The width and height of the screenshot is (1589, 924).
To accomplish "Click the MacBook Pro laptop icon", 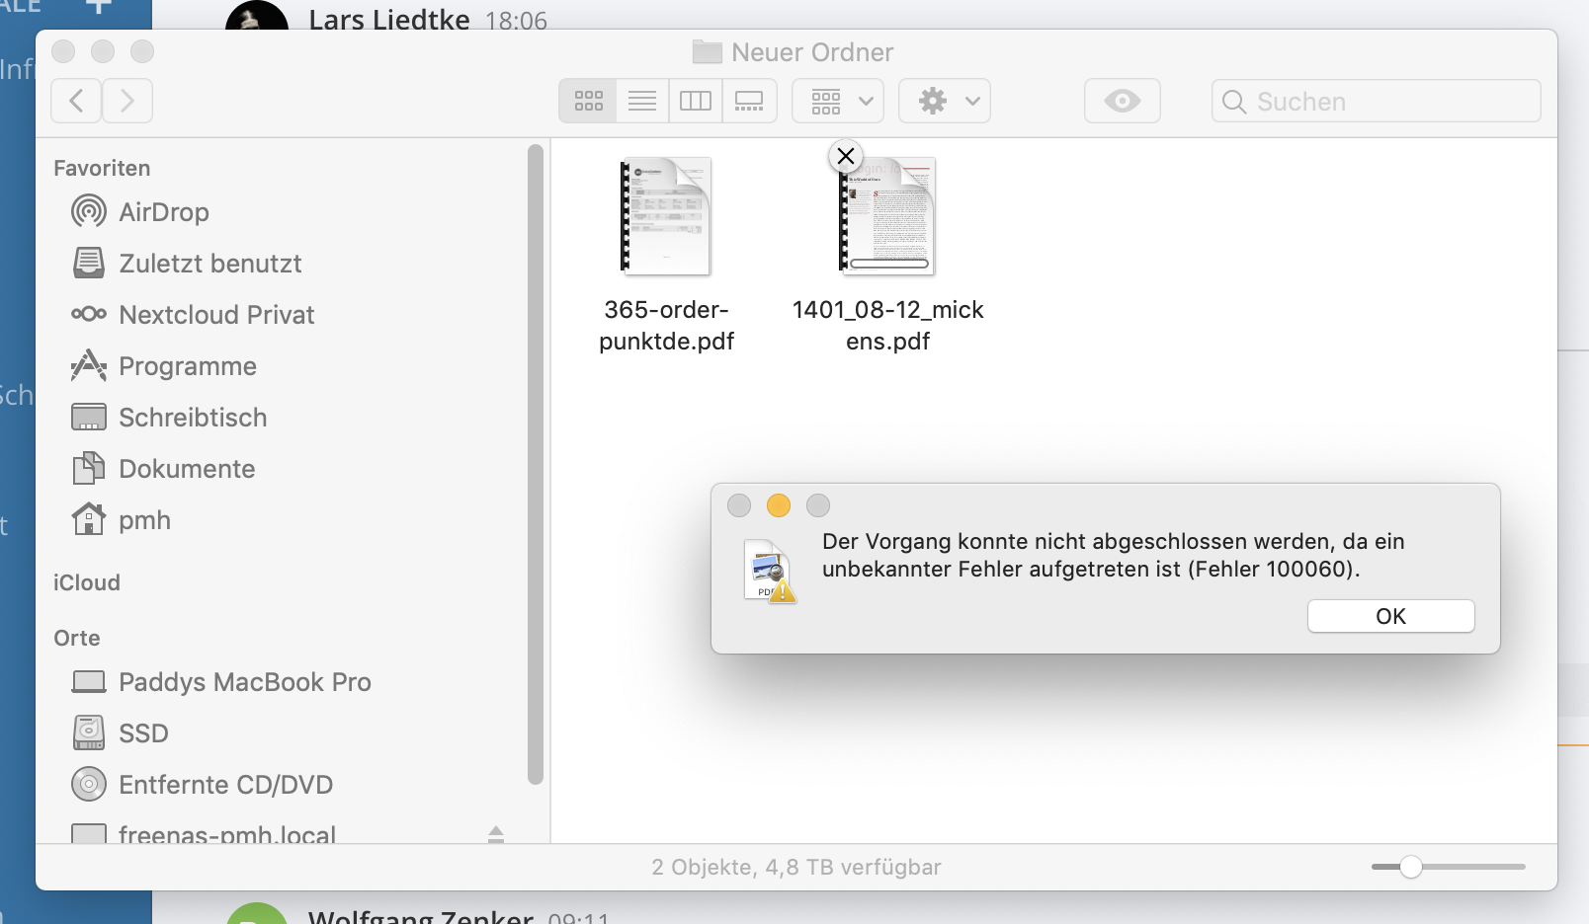I will 89,682.
